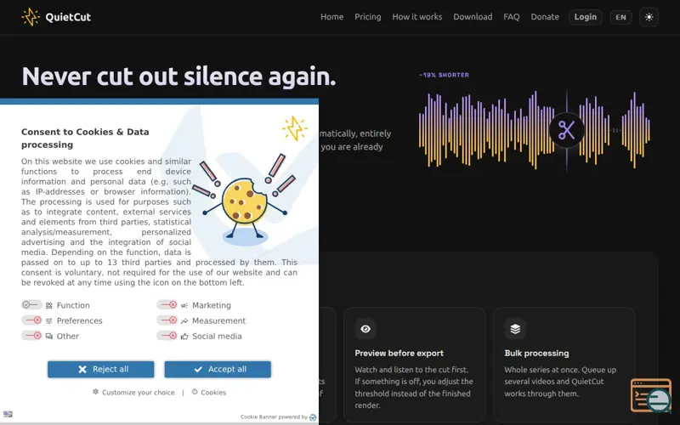Enable the Other cookies switch
The image size is (680, 425).
pyautogui.click(x=31, y=336)
